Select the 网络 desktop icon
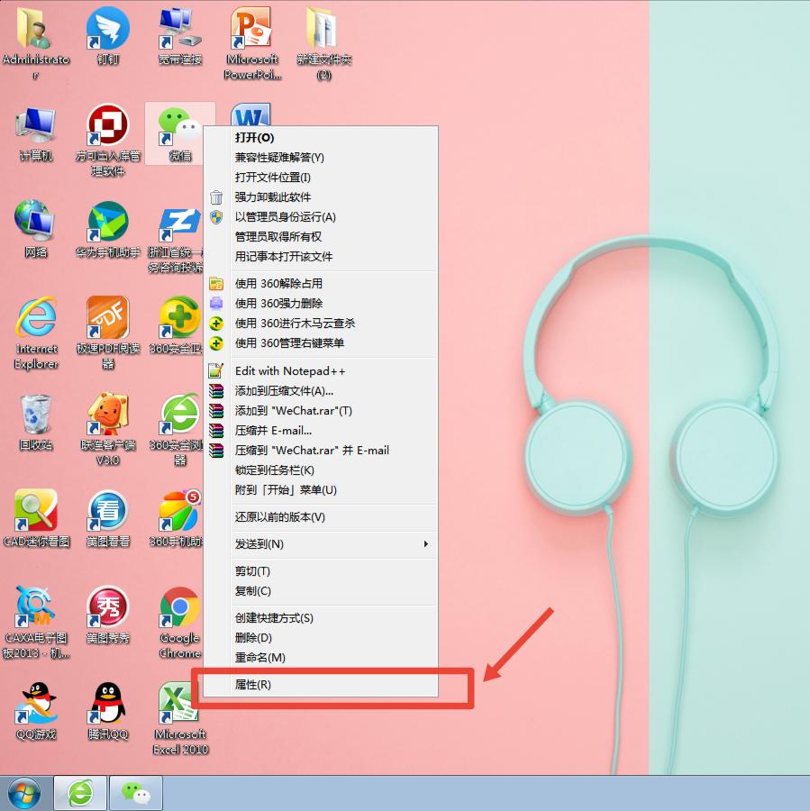Image resolution: width=810 pixels, height=811 pixels. coord(35,230)
